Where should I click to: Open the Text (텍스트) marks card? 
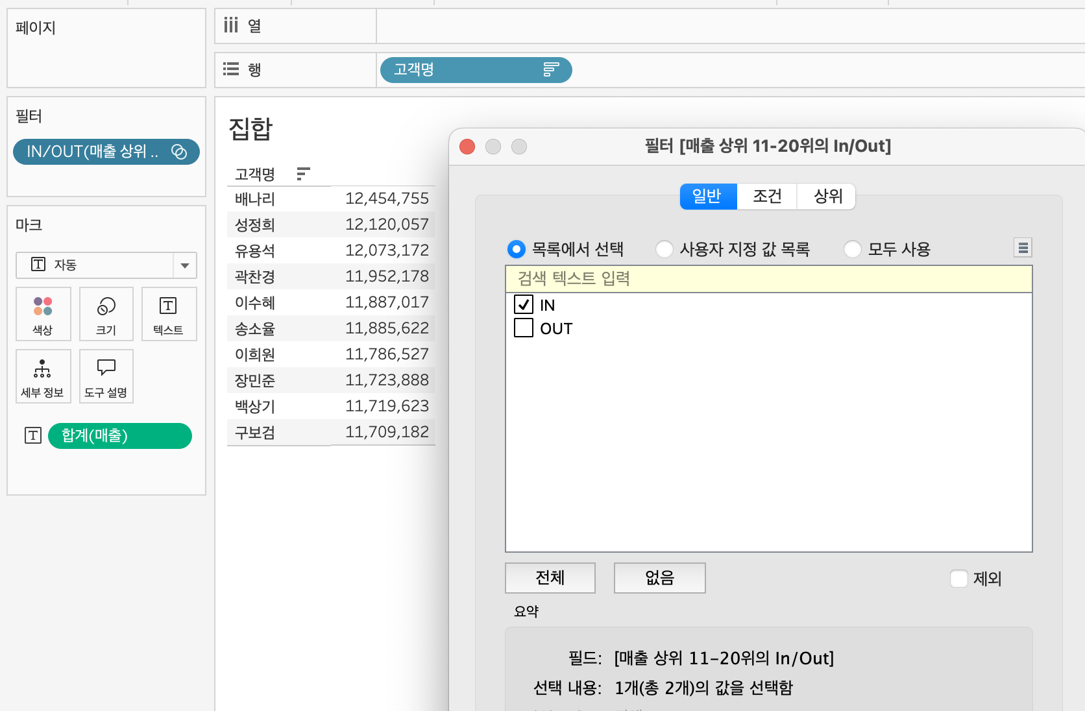(169, 314)
